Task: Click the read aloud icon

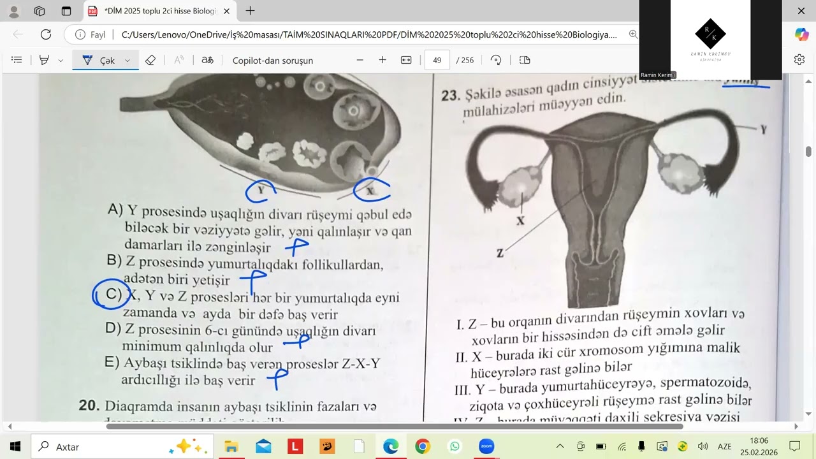Action: tap(179, 60)
